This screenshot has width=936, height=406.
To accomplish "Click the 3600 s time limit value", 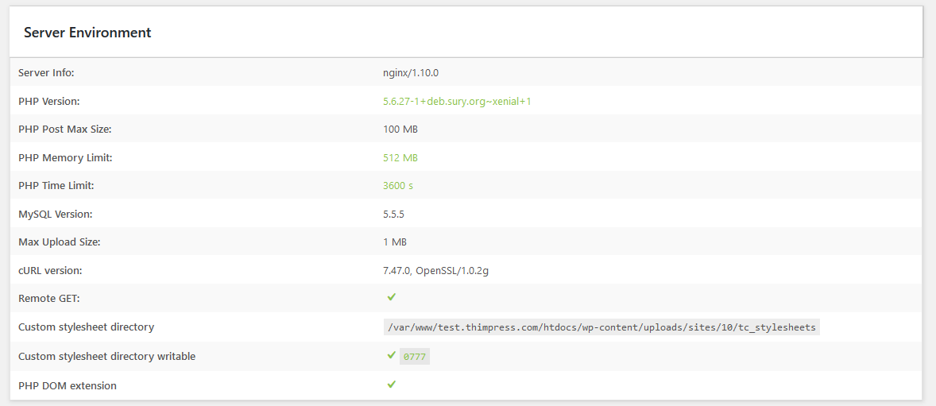I will (x=397, y=186).
